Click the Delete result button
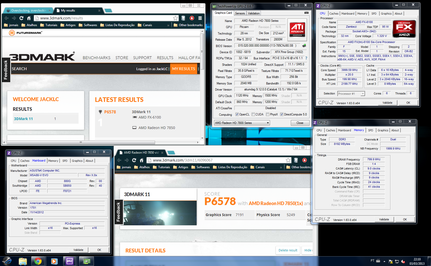This screenshot has width=431, height=266. (x=288, y=250)
